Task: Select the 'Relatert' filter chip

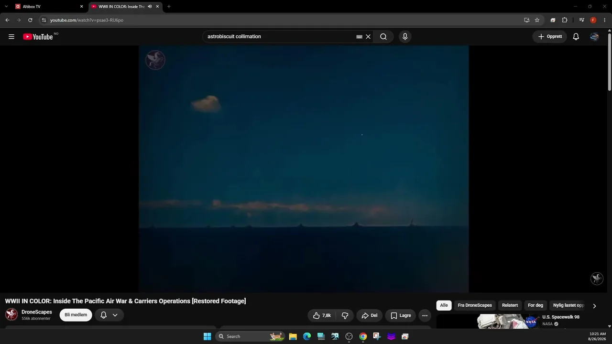Action: (x=510, y=305)
